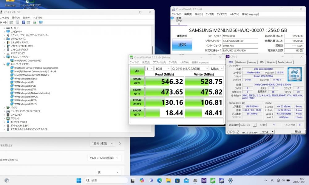The height and width of the screenshot is (185, 309).
Task: Click the blue Help icon in Device Manager toolbar
Action: pos(23,23)
